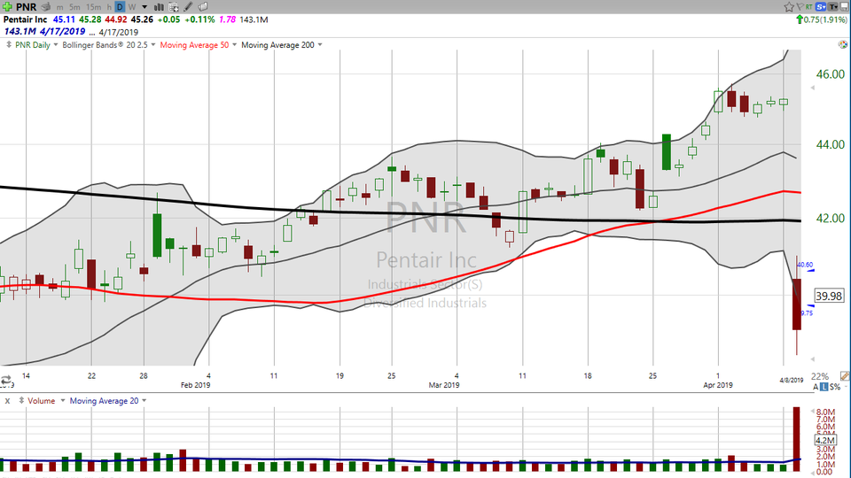This screenshot has height=478, width=851.
Task: Toggle percent 'S%' price scale
Action: [x=835, y=387]
